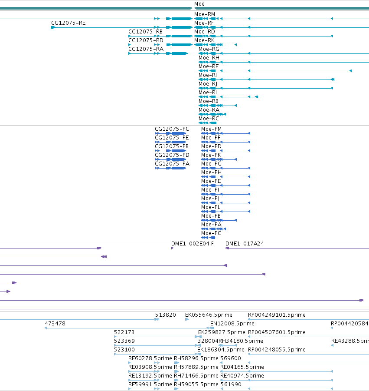Viewport: 369px width, 391px height.
Task: Select EST label EN12008.5prime
Action: (232, 324)
